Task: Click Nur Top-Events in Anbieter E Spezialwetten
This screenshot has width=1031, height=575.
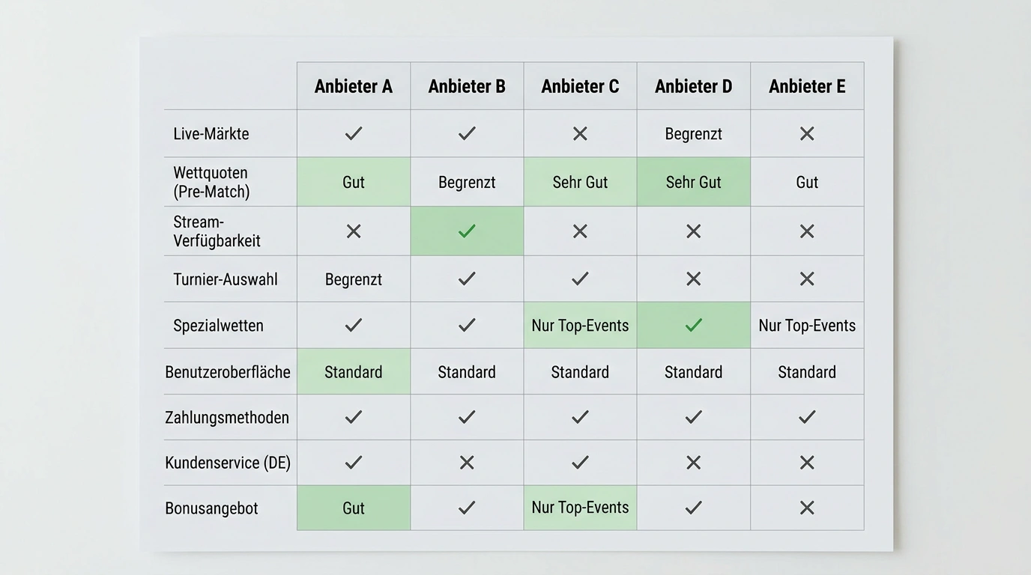Action: (807, 326)
